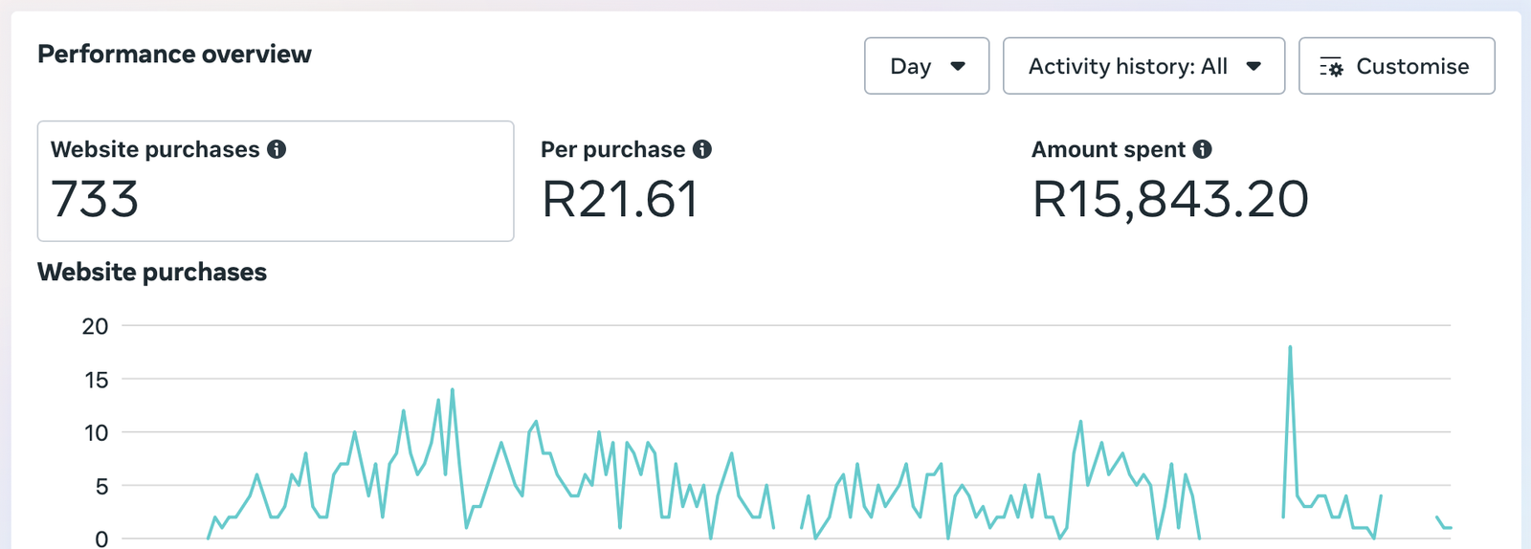Click the R21.61 per purchase value

click(620, 200)
